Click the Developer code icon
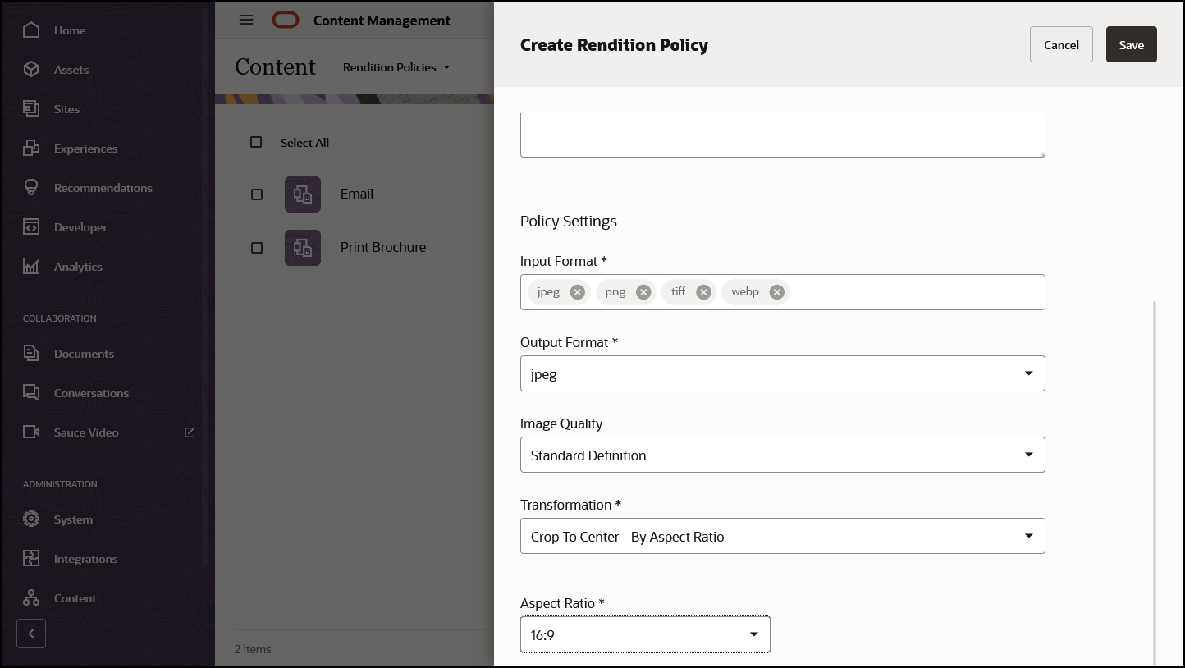The width and height of the screenshot is (1185, 668). coord(31,227)
